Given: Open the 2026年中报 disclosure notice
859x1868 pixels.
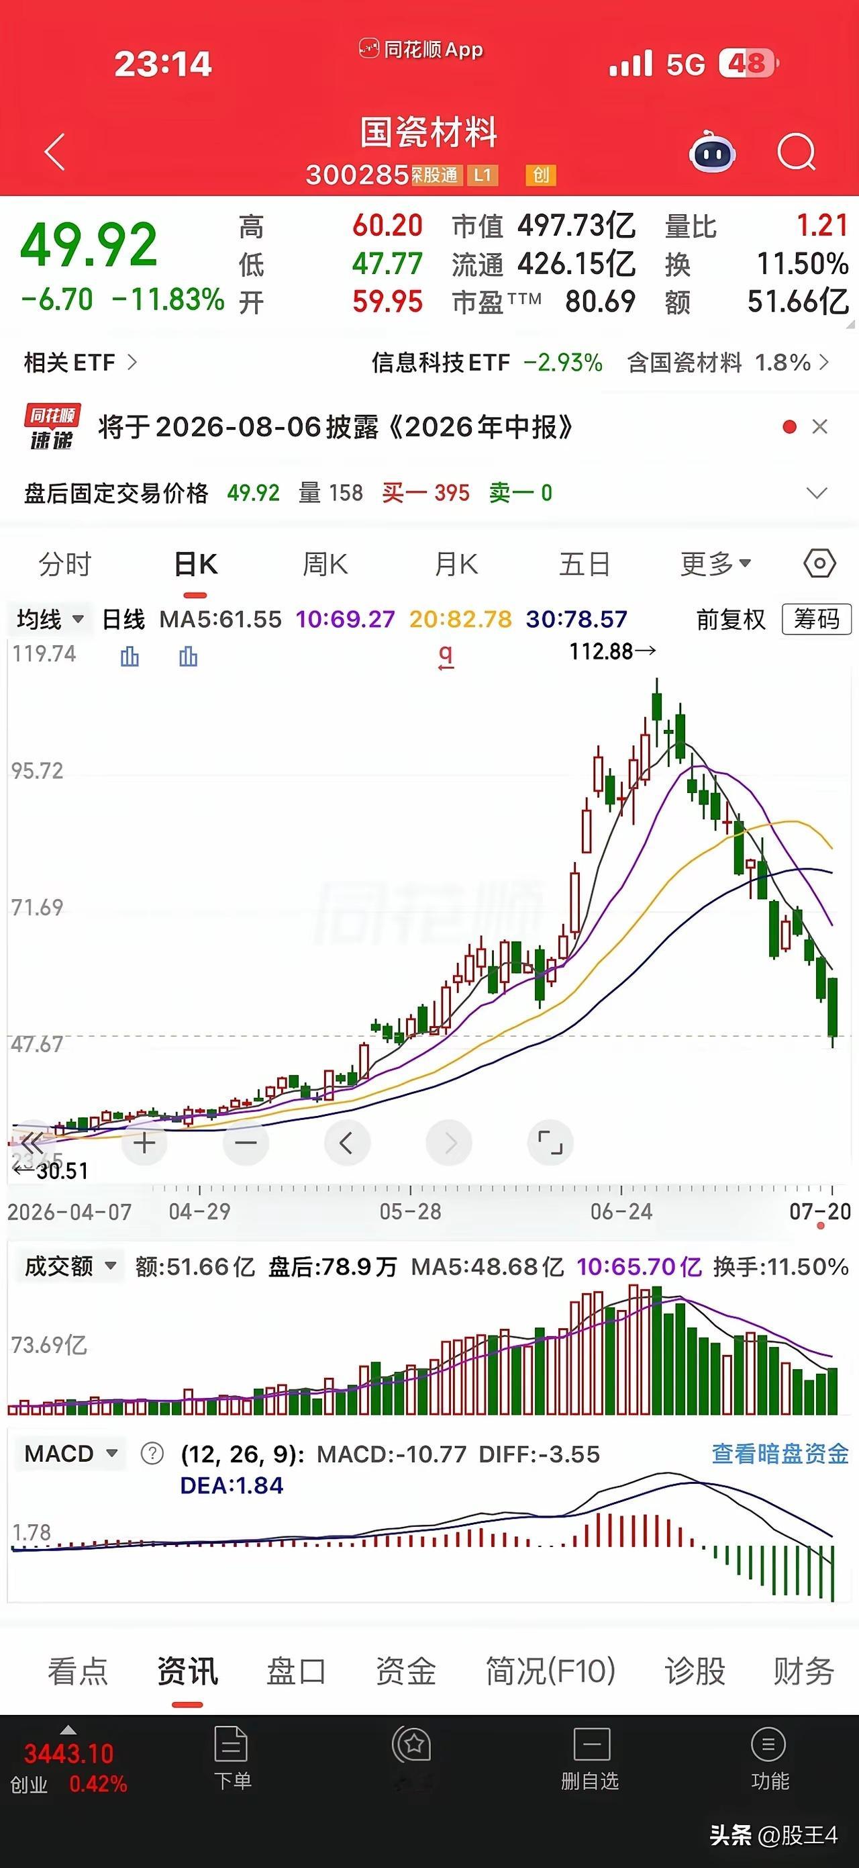Looking at the screenshot, I should tap(336, 426).
